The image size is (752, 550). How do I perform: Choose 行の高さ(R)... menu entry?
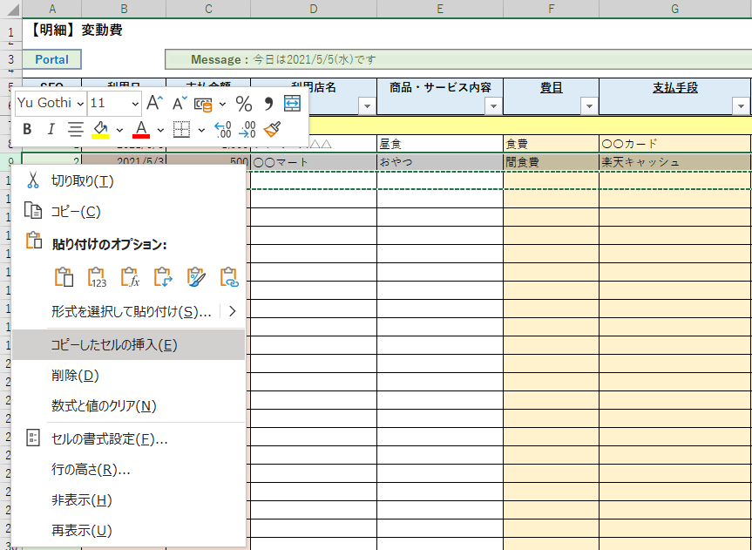(x=129, y=469)
